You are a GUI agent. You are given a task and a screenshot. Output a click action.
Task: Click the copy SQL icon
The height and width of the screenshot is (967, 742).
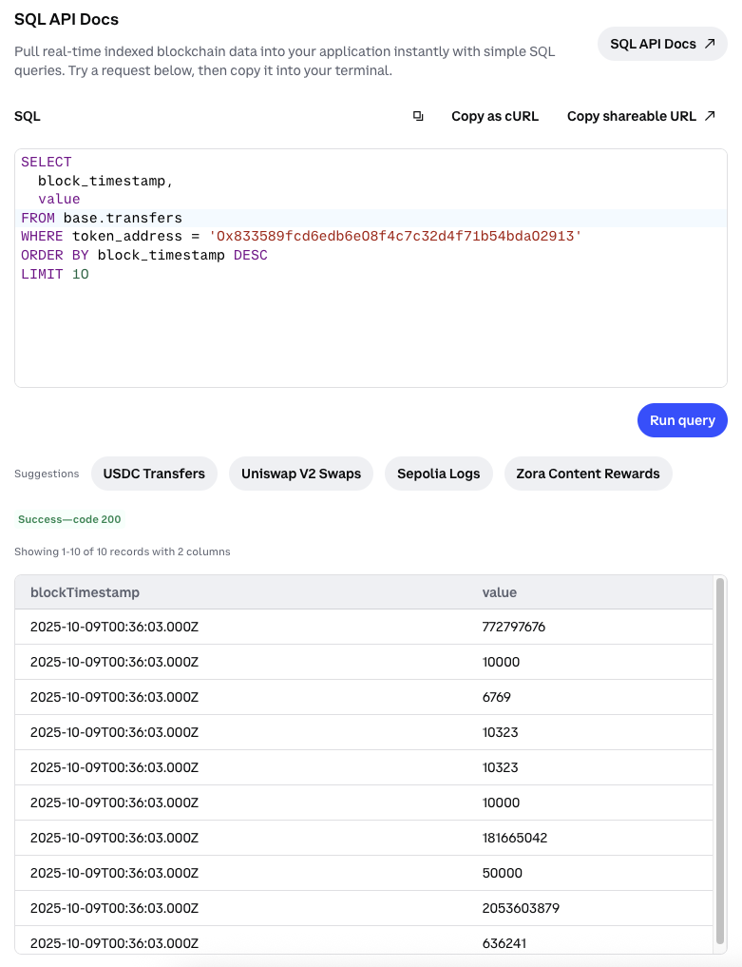coord(418,116)
